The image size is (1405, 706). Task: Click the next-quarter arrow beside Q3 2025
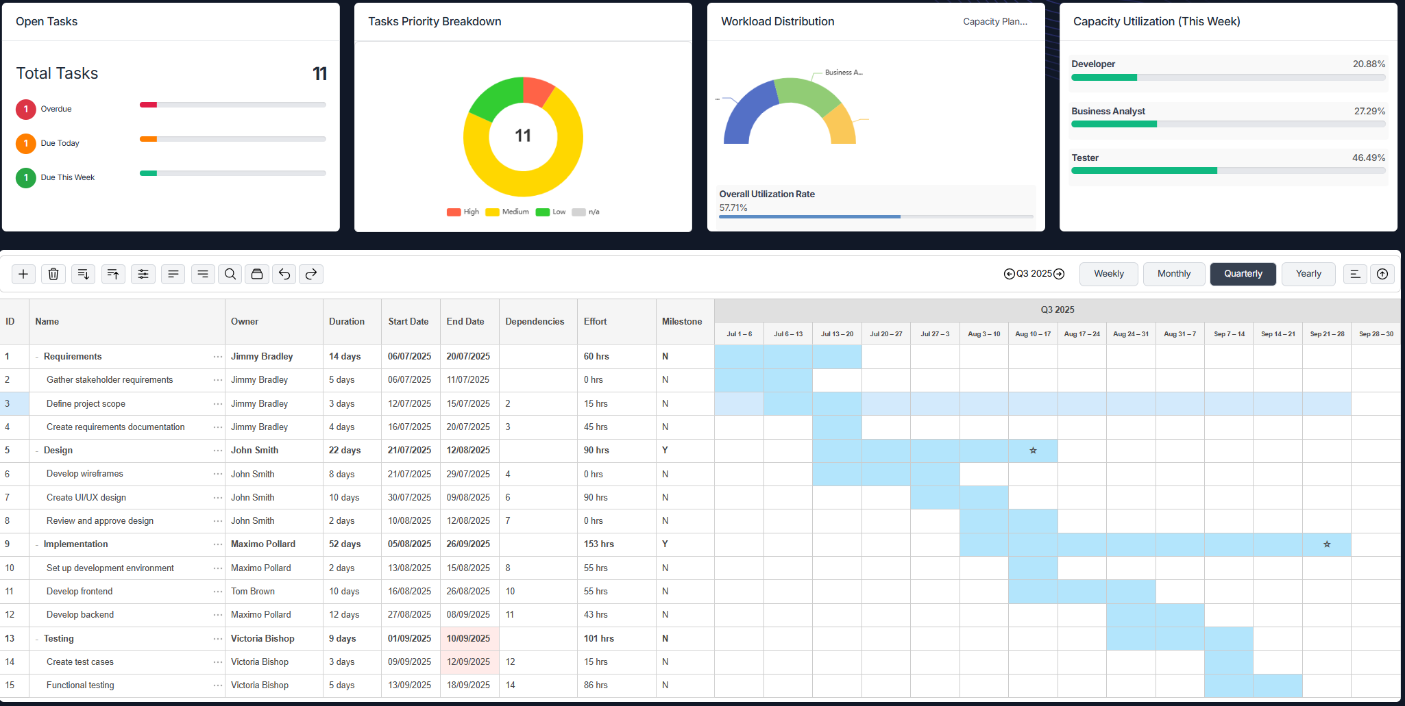(x=1059, y=273)
